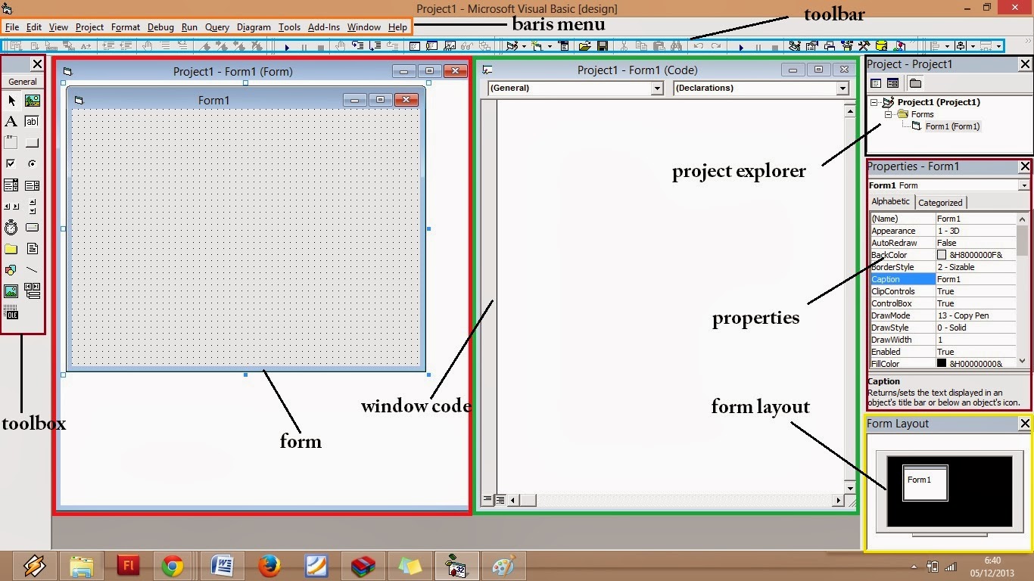Click the Properties list vertical scrollbar
The image size is (1034, 581).
tap(1023, 290)
